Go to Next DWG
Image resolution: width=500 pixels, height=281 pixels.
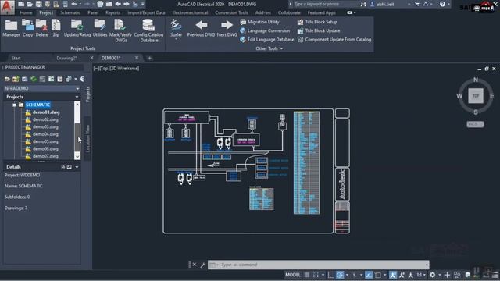(x=227, y=28)
